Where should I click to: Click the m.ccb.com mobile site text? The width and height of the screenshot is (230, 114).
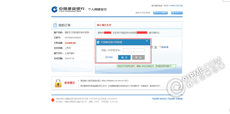(x=114, y=102)
